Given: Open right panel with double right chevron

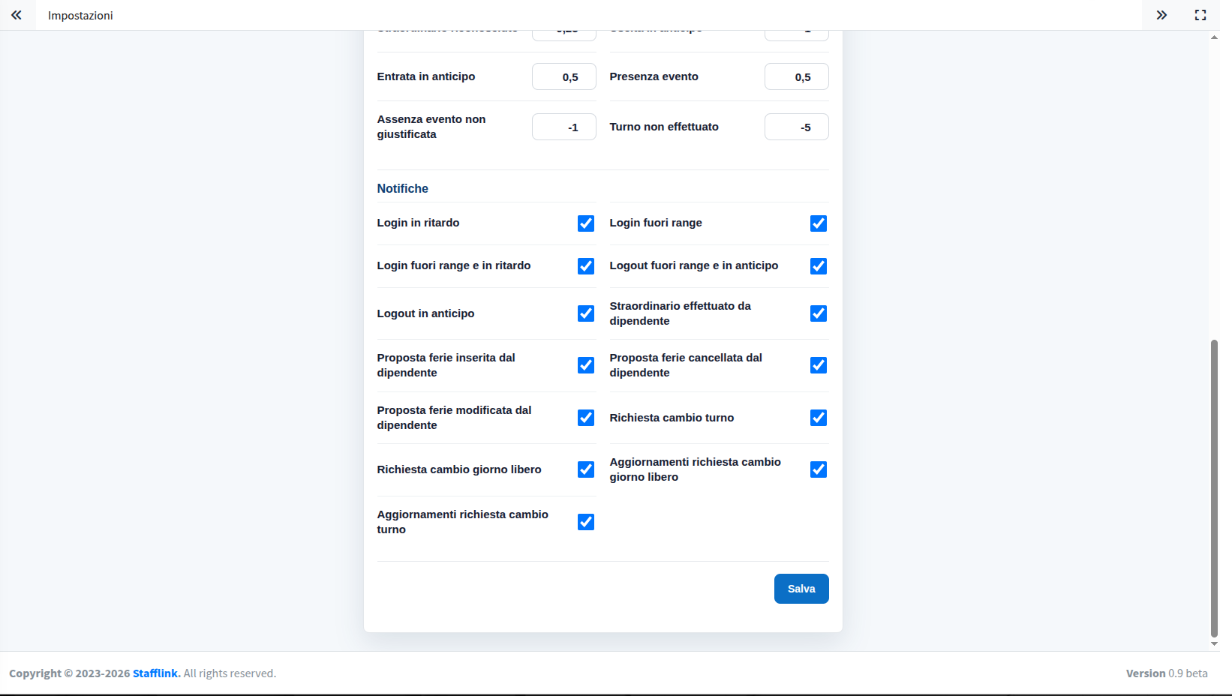Looking at the screenshot, I should (1161, 15).
